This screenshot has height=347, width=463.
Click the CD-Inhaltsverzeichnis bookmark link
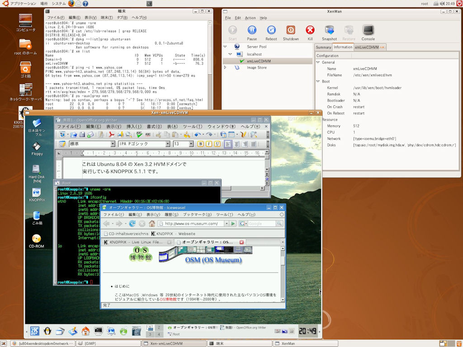coord(126,234)
